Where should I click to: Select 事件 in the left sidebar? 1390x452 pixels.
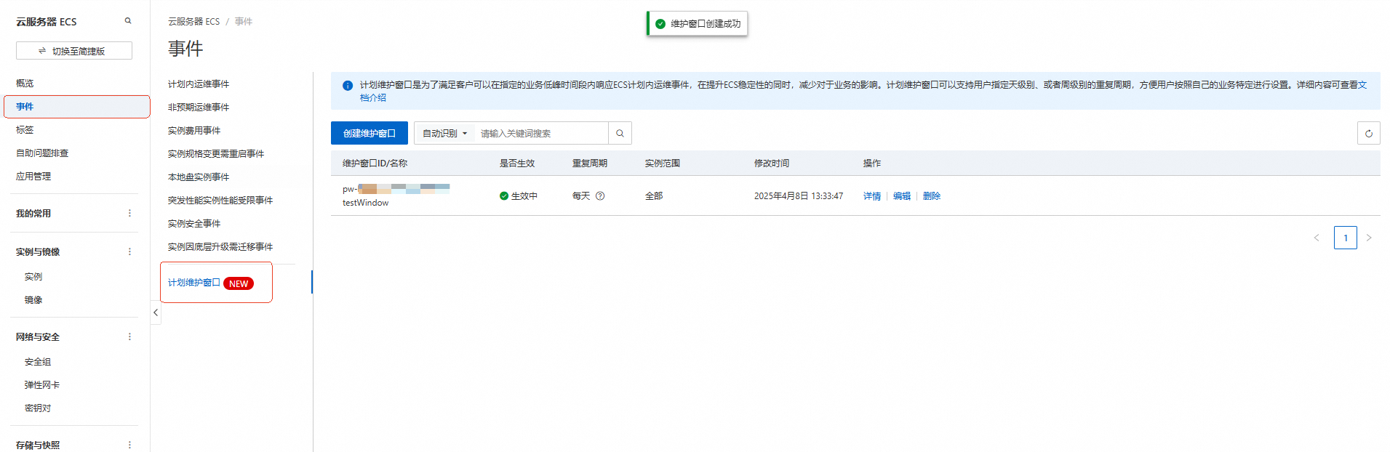tap(77, 107)
